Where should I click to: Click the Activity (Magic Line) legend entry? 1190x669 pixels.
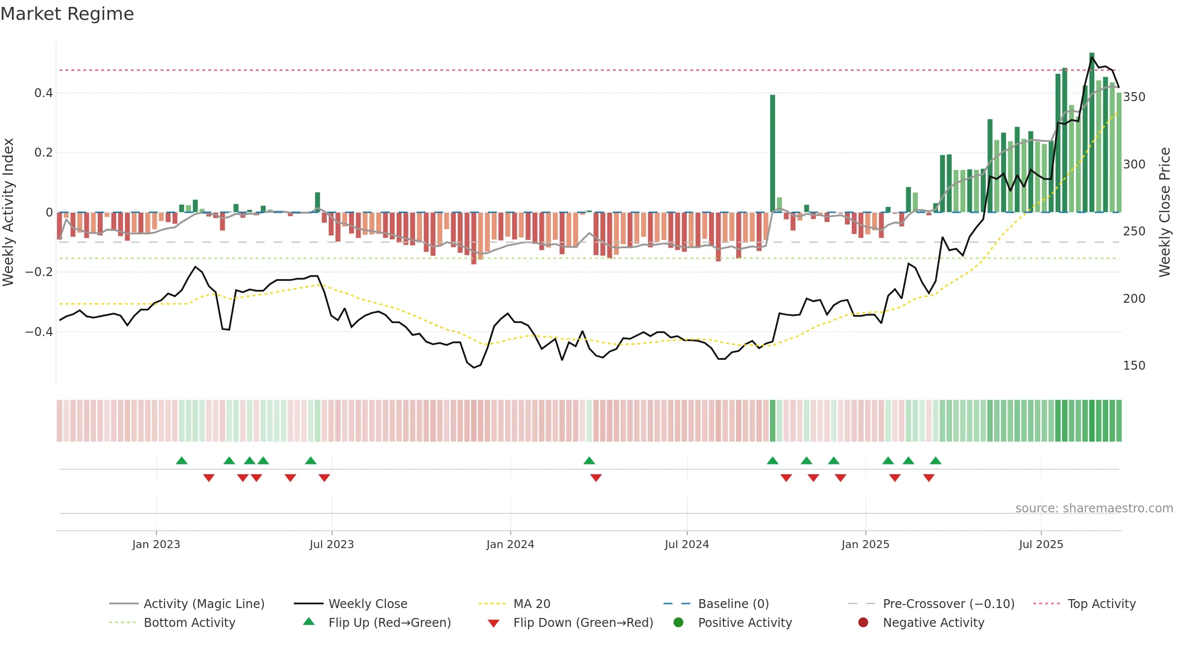tap(187, 604)
